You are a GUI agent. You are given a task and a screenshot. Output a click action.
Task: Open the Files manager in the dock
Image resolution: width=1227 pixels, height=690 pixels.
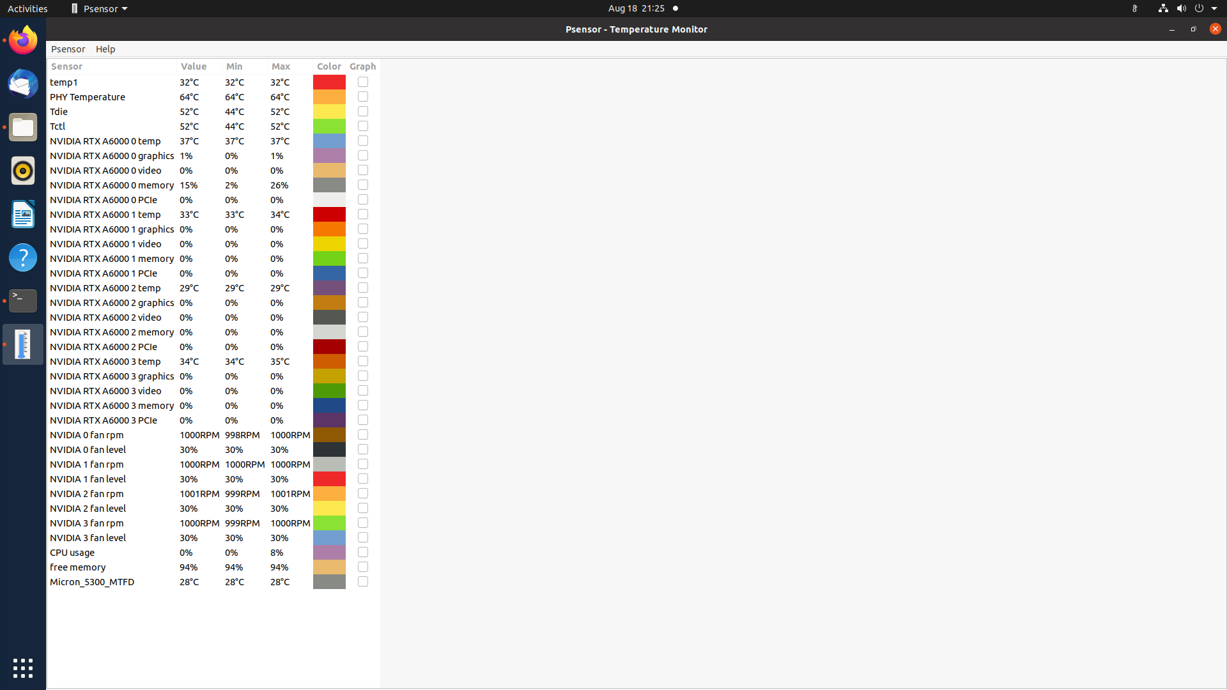coord(23,127)
